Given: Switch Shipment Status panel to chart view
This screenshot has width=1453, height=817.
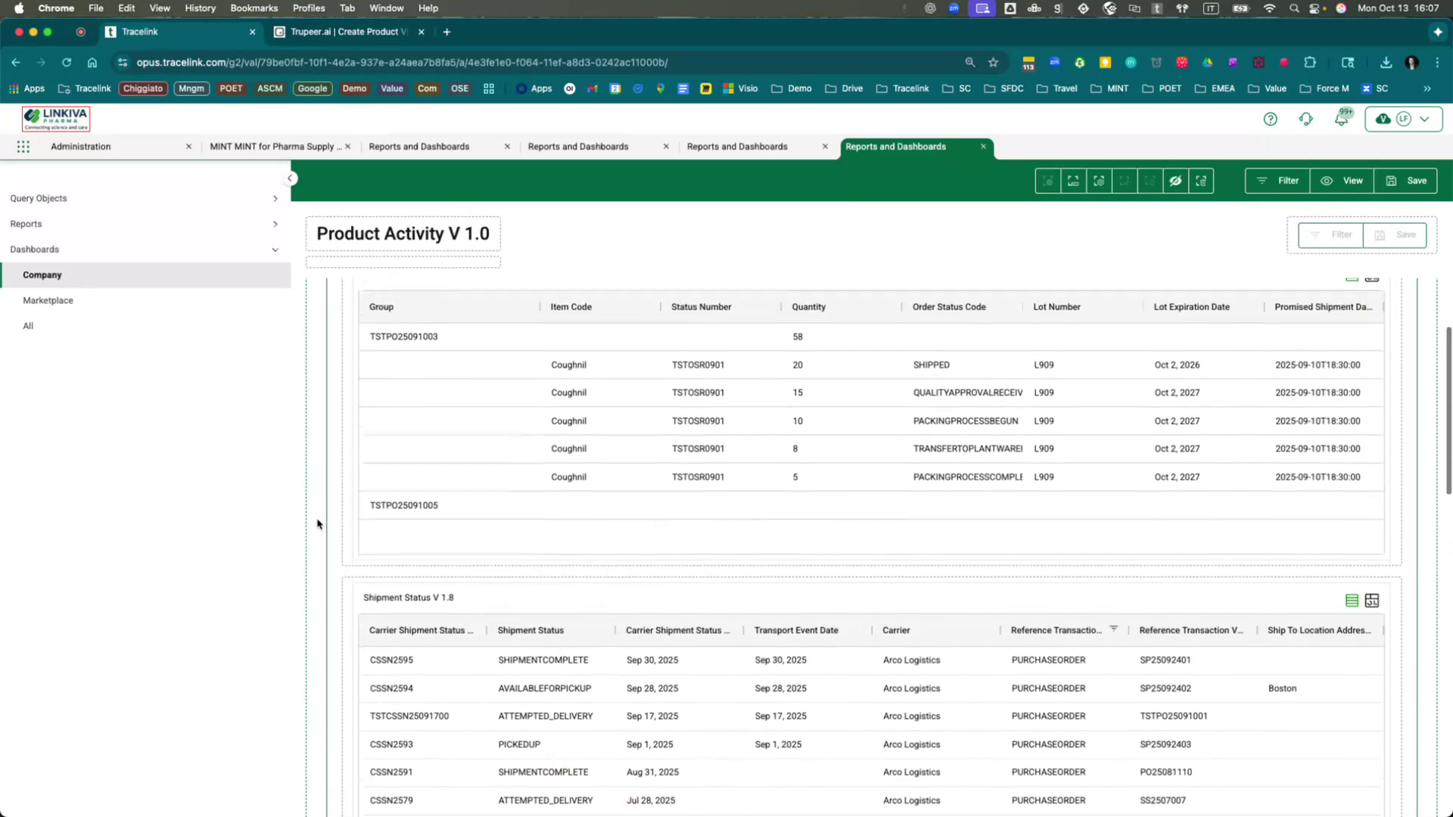Looking at the screenshot, I should [1372, 601].
